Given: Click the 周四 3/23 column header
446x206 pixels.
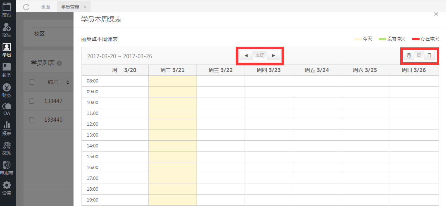Looking at the screenshot, I should coord(269,70).
